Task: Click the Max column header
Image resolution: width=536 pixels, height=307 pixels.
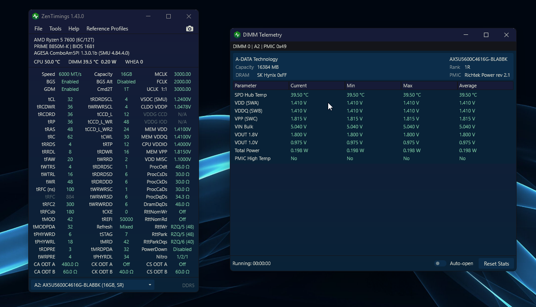Action: [429, 86]
